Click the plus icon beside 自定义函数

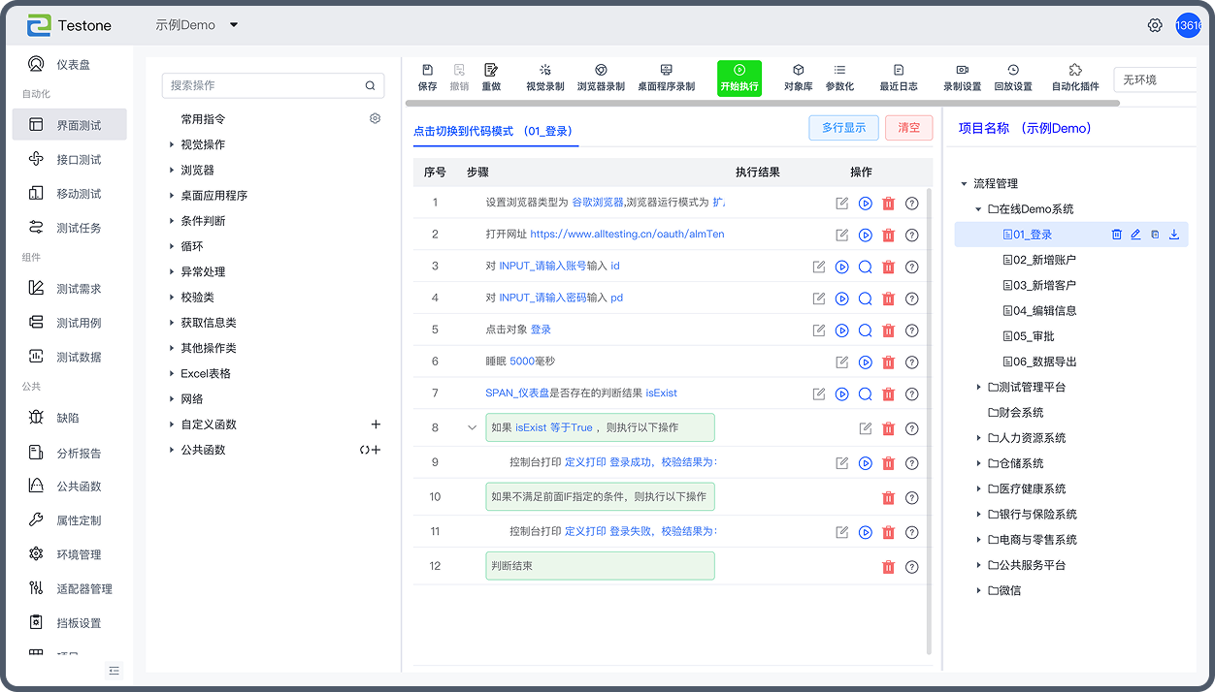[376, 425]
